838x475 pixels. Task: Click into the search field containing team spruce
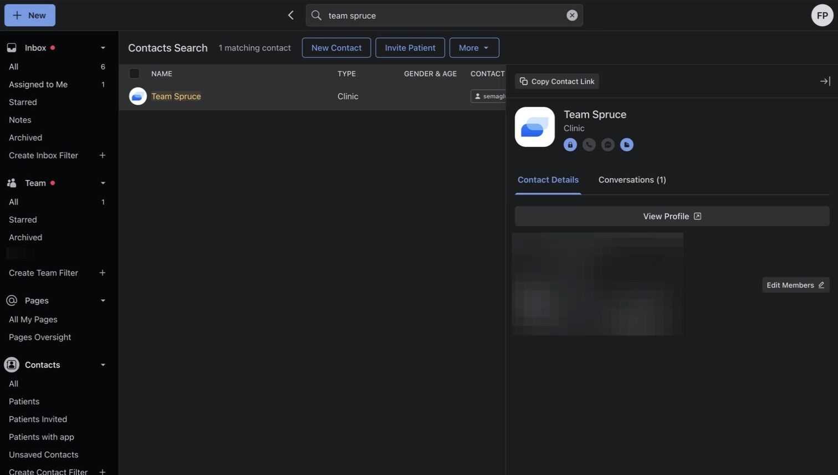444,16
